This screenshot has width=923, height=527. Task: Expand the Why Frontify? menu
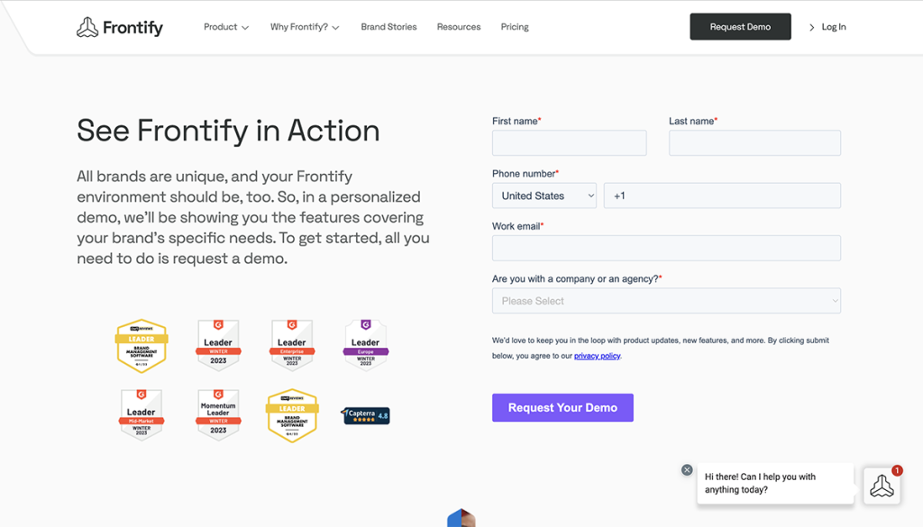tap(304, 26)
